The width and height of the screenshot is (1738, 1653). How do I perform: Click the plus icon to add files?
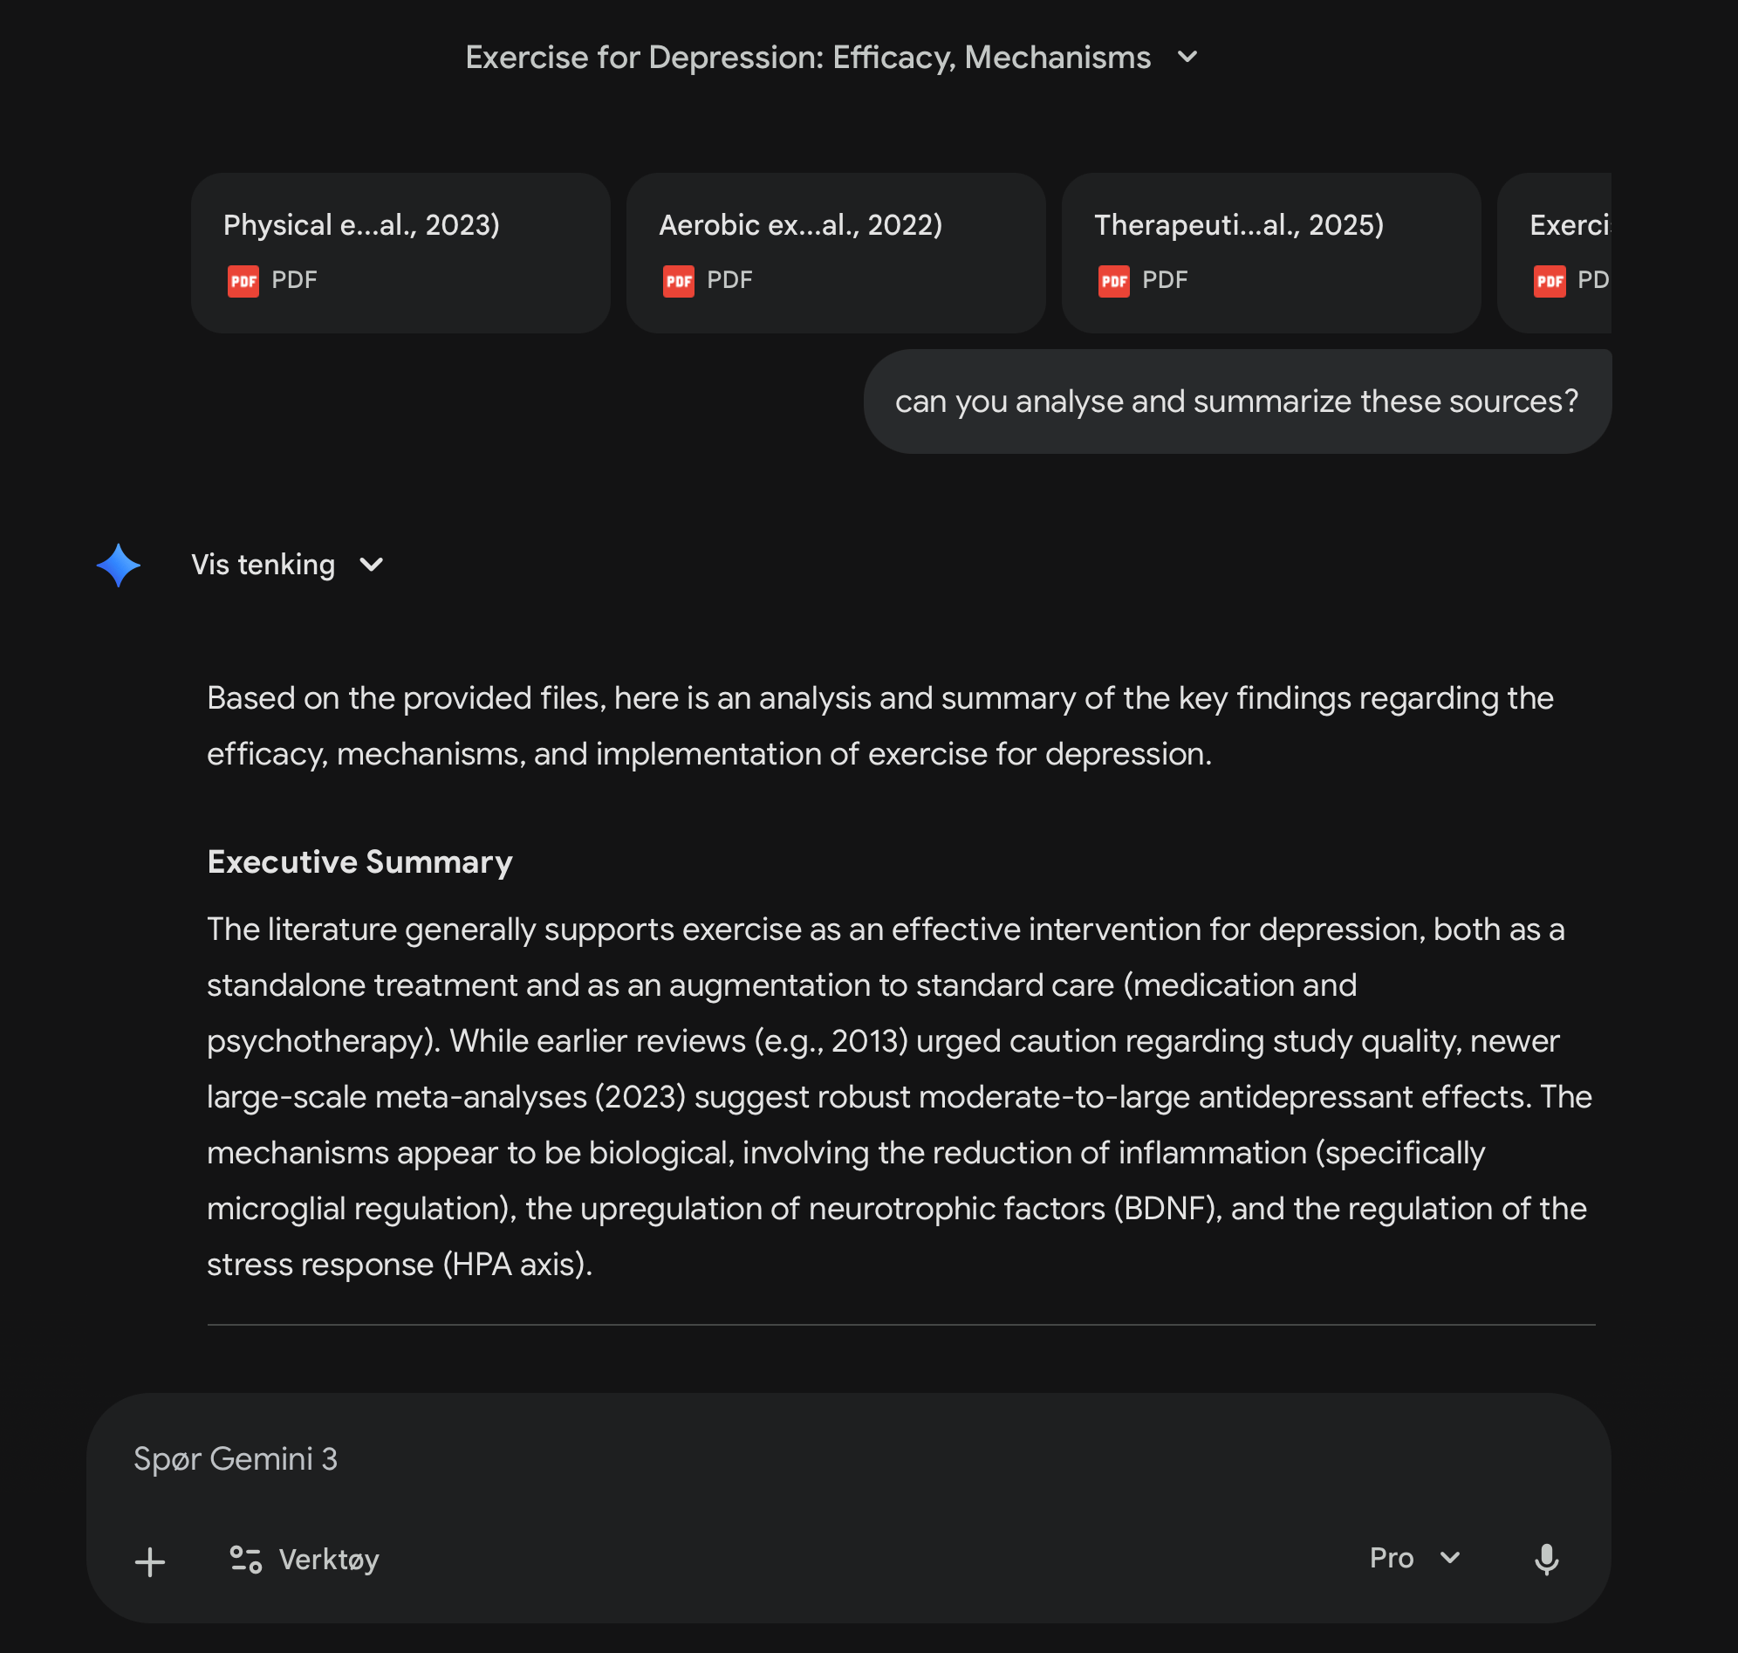(x=150, y=1561)
